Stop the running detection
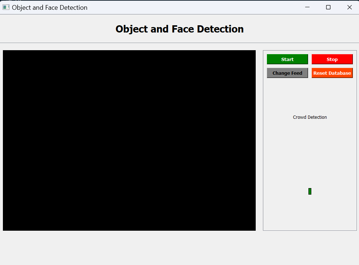 332,59
